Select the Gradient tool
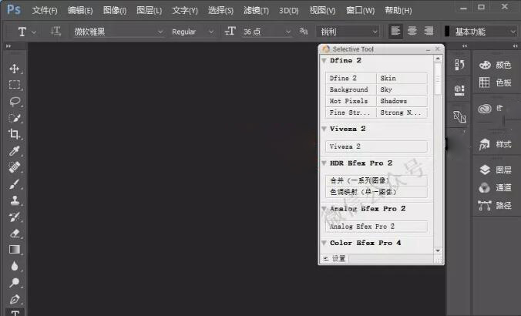This screenshot has height=316, width=521. click(14, 250)
